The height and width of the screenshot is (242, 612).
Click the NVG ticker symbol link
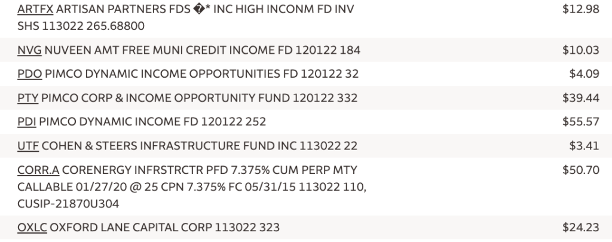[30, 51]
